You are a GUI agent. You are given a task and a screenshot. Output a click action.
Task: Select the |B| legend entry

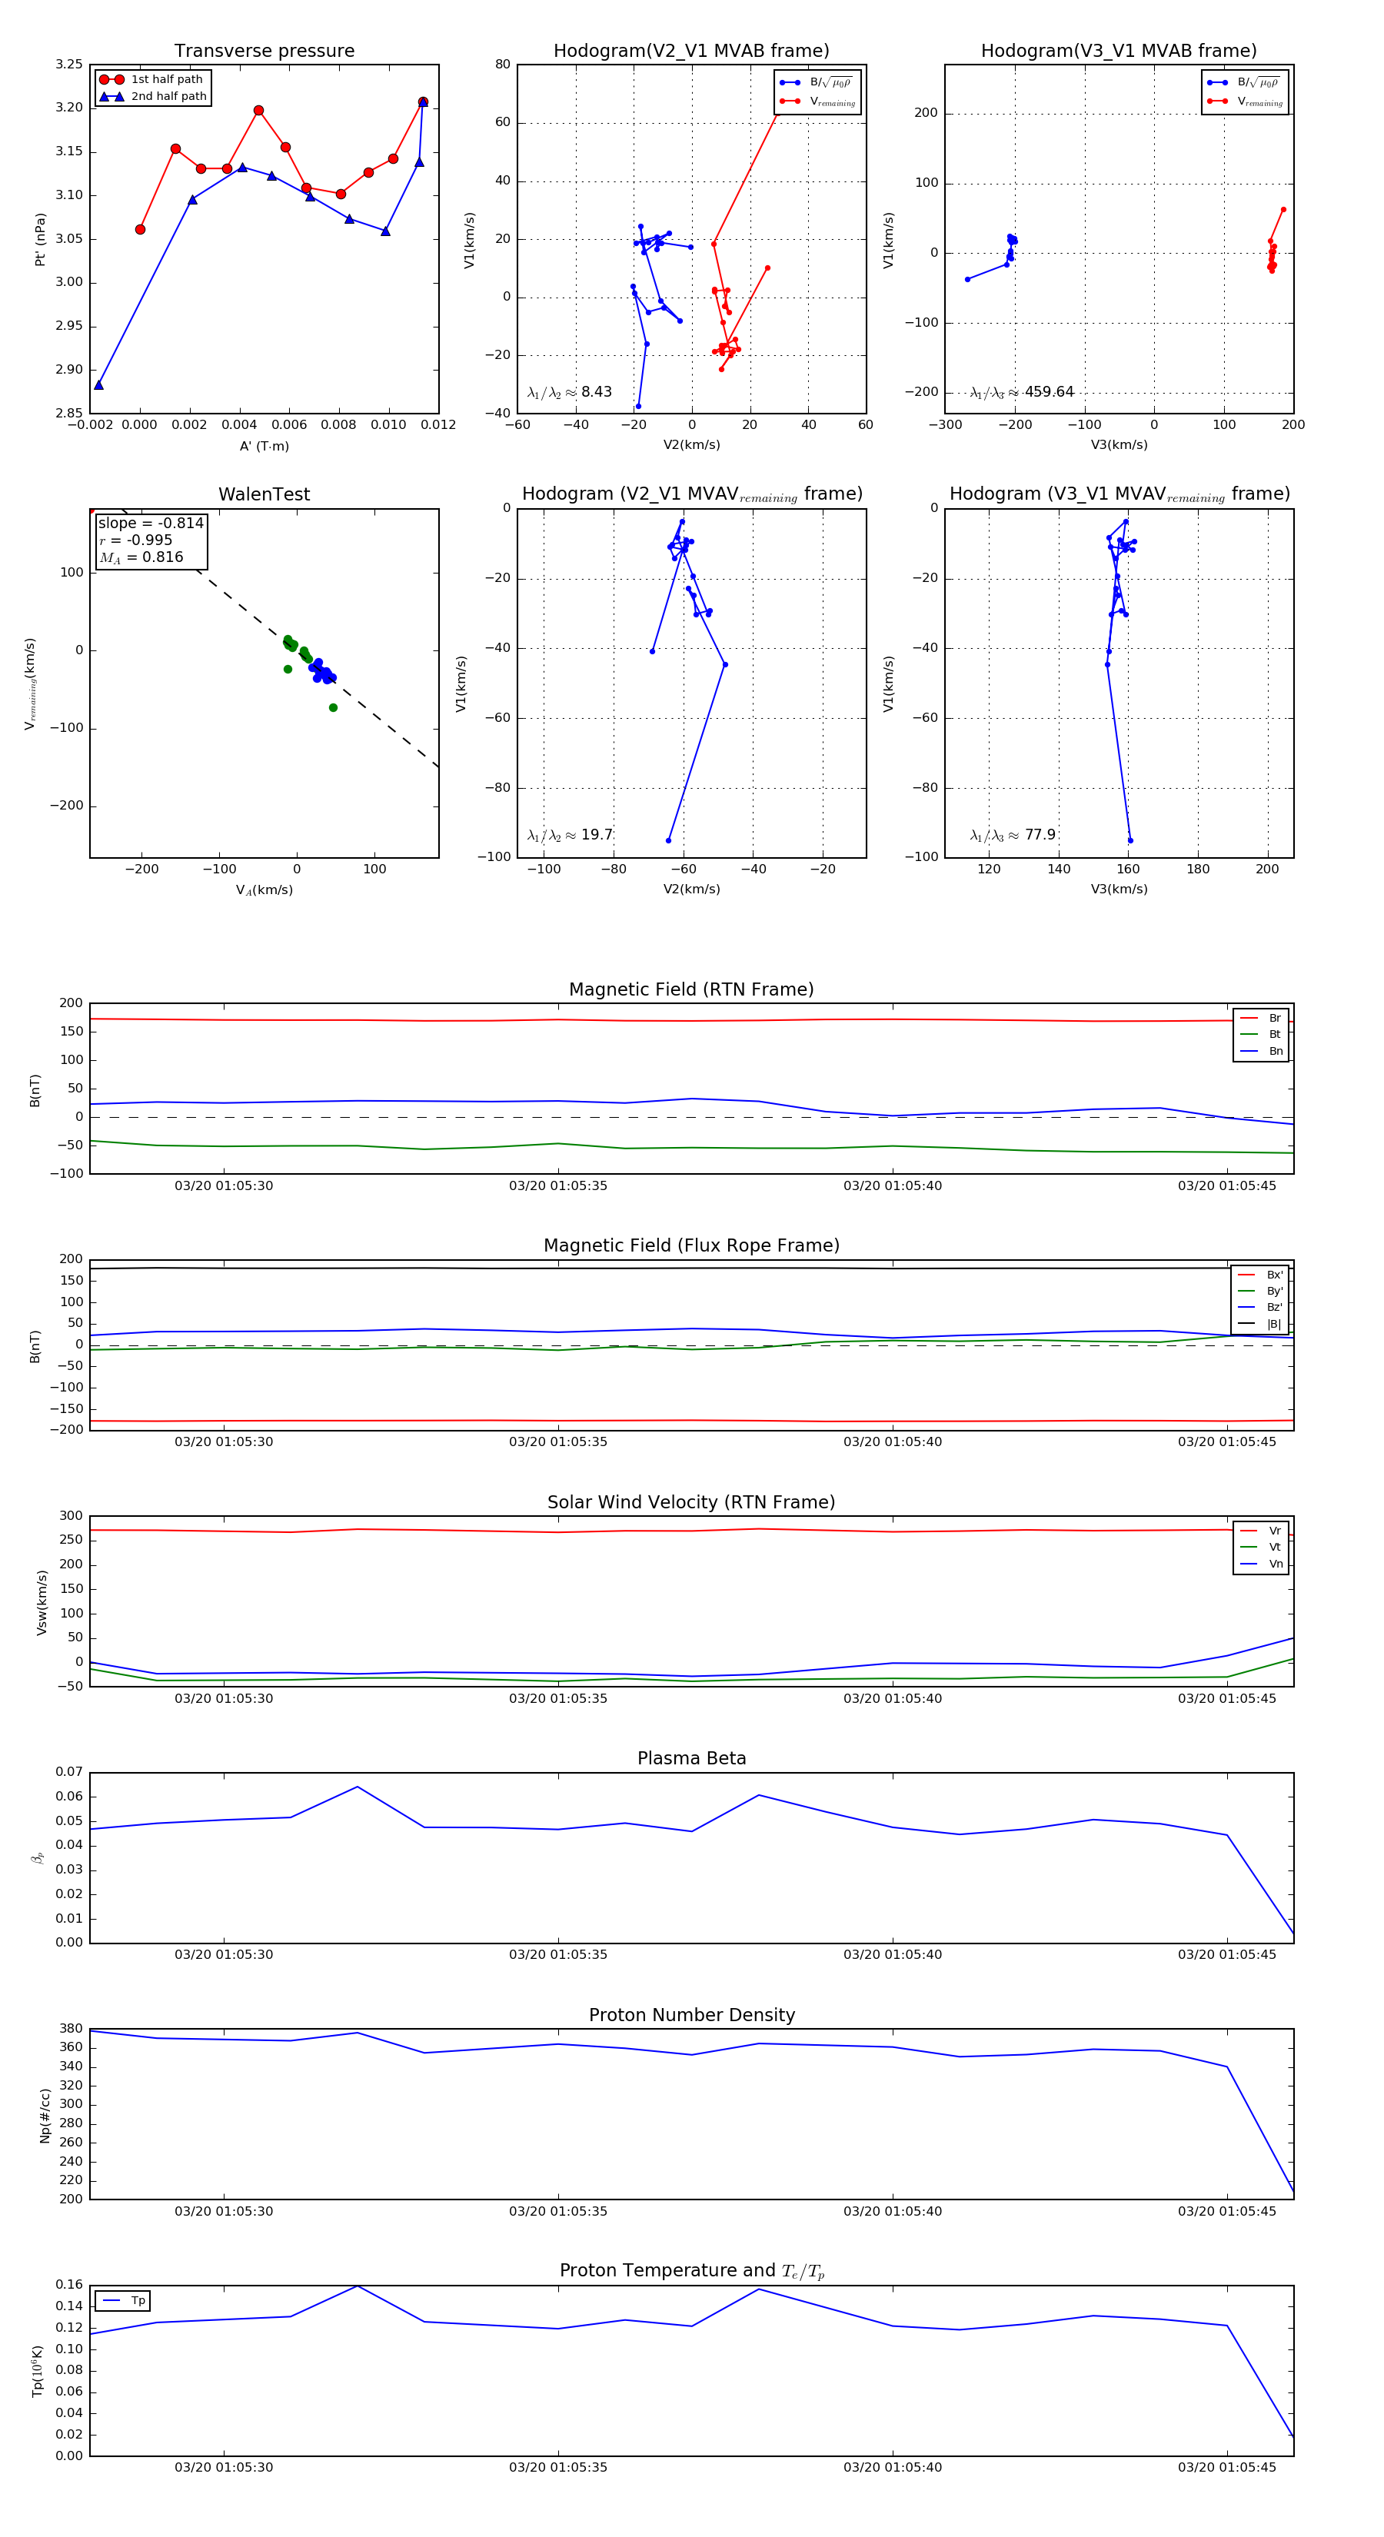(x=1260, y=1324)
